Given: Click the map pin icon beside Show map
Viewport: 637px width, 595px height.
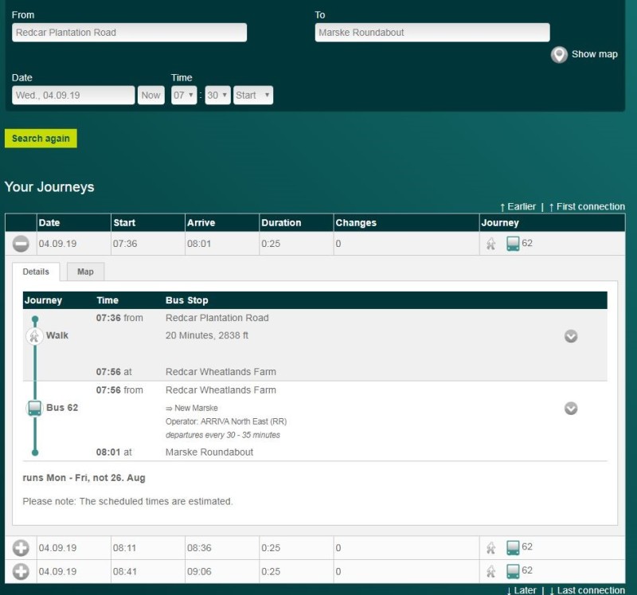Looking at the screenshot, I should (559, 55).
